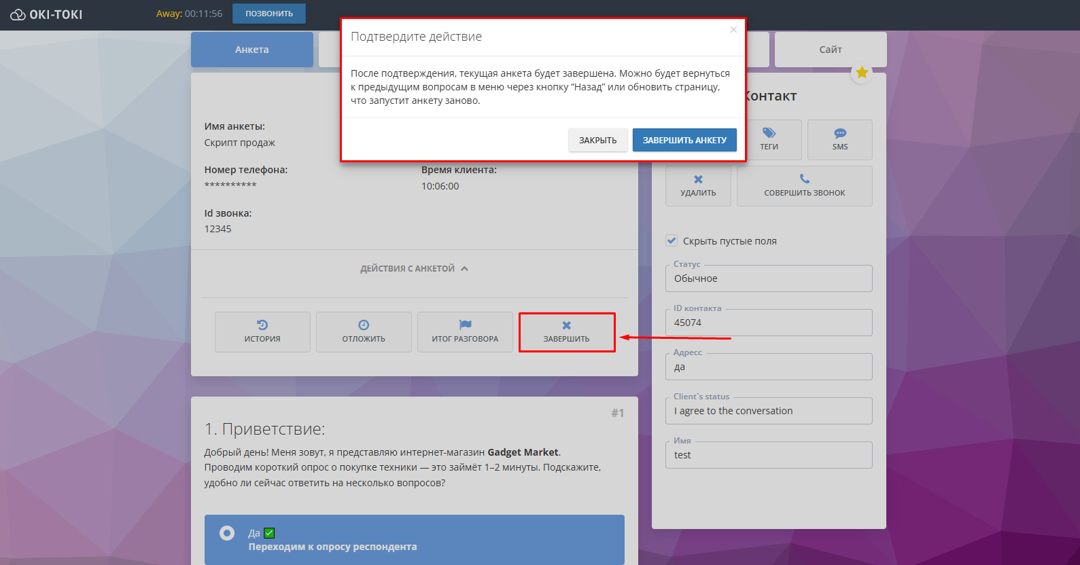Click the History clock icon button
Viewport: 1080px width, 565px height.
[x=262, y=325]
